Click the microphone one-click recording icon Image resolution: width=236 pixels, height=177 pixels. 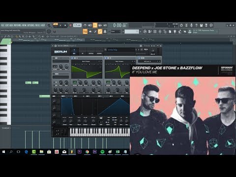click(191, 25)
